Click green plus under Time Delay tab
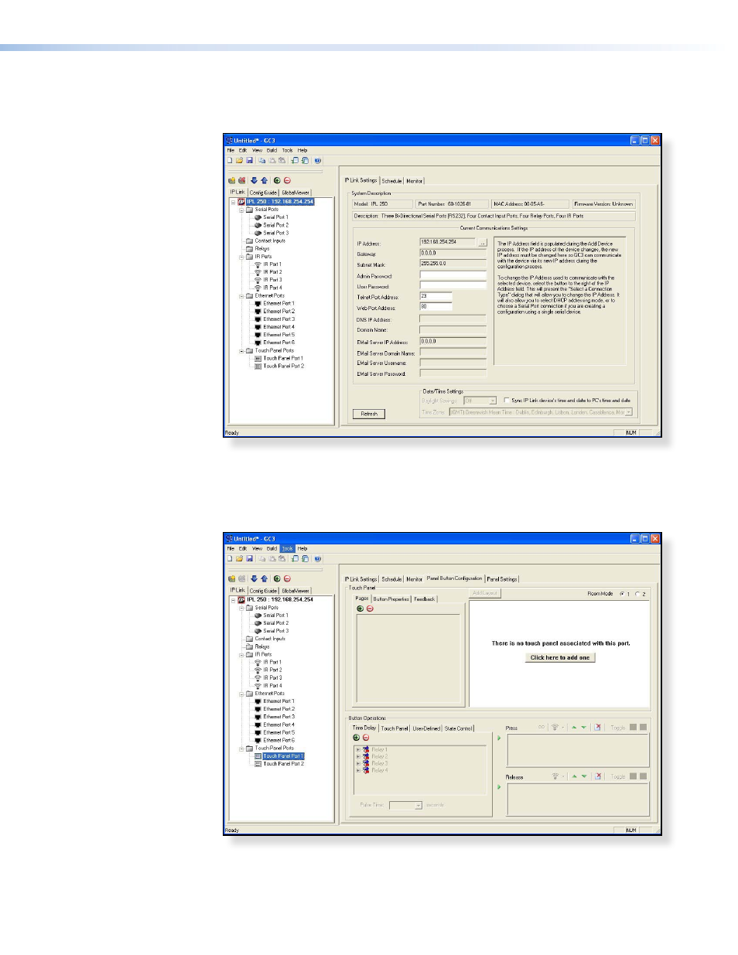This screenshot has width=738, height=955. [356, 738]
